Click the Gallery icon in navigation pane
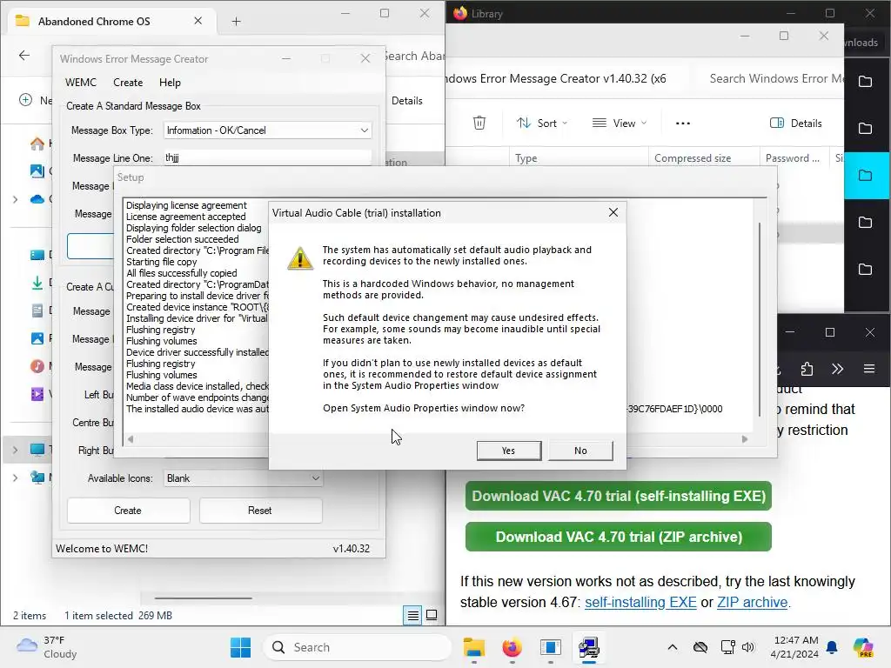Screen dimensions: 891x668 tap(37, 170)
